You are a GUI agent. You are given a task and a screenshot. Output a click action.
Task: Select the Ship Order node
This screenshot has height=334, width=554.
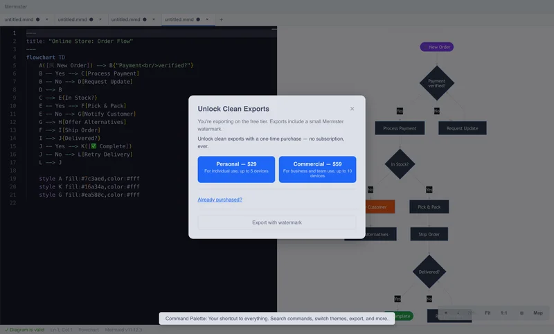coord(429,234)
